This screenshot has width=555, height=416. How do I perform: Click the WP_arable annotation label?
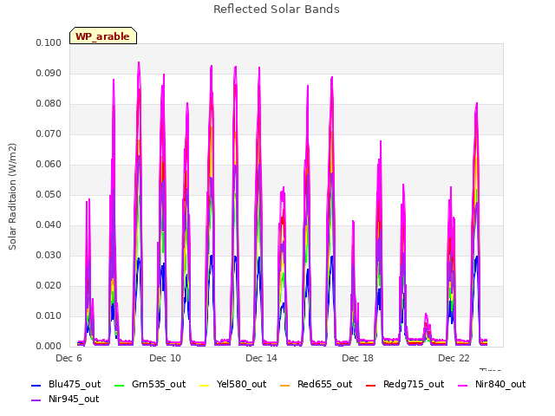click(103, 36)
